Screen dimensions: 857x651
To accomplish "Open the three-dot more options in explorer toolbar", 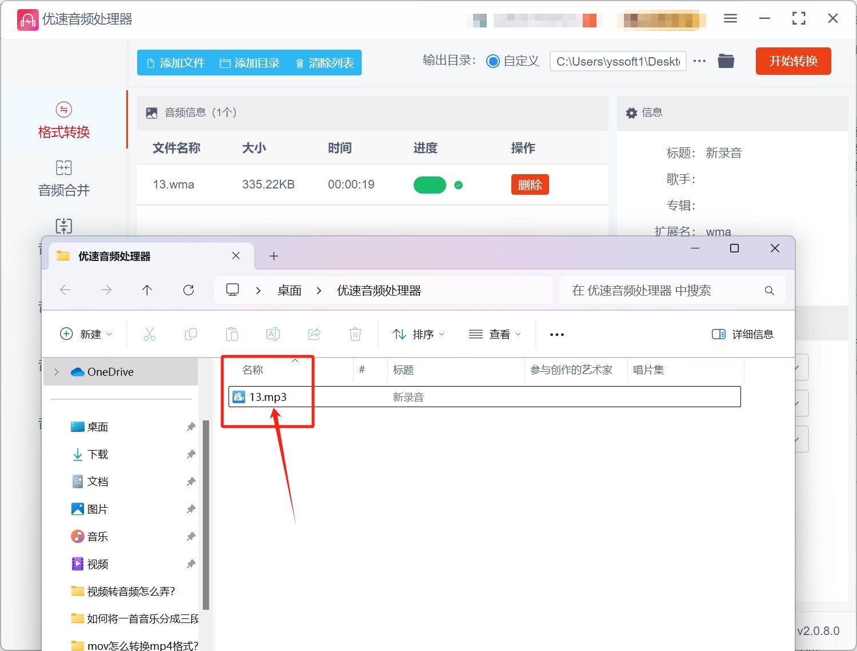I will click(556, 335).
